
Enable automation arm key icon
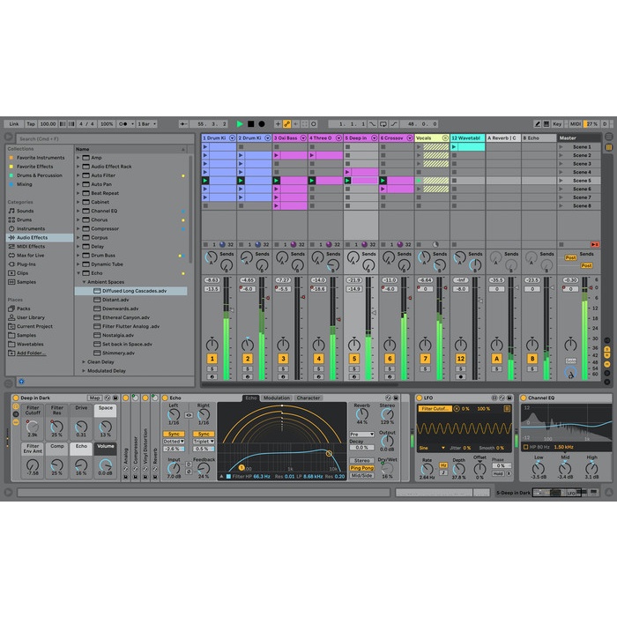coord(286,124)
